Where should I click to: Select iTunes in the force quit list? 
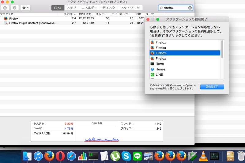click(185, 69)
